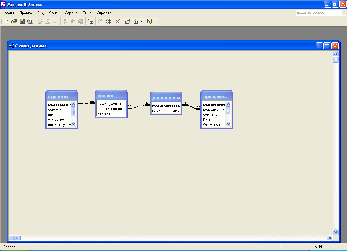
Task: Select the relationship line between студенты and оценки
Action: click(87, 103)
